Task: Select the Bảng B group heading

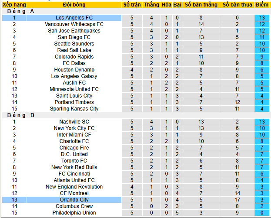Action: (21, 115)
